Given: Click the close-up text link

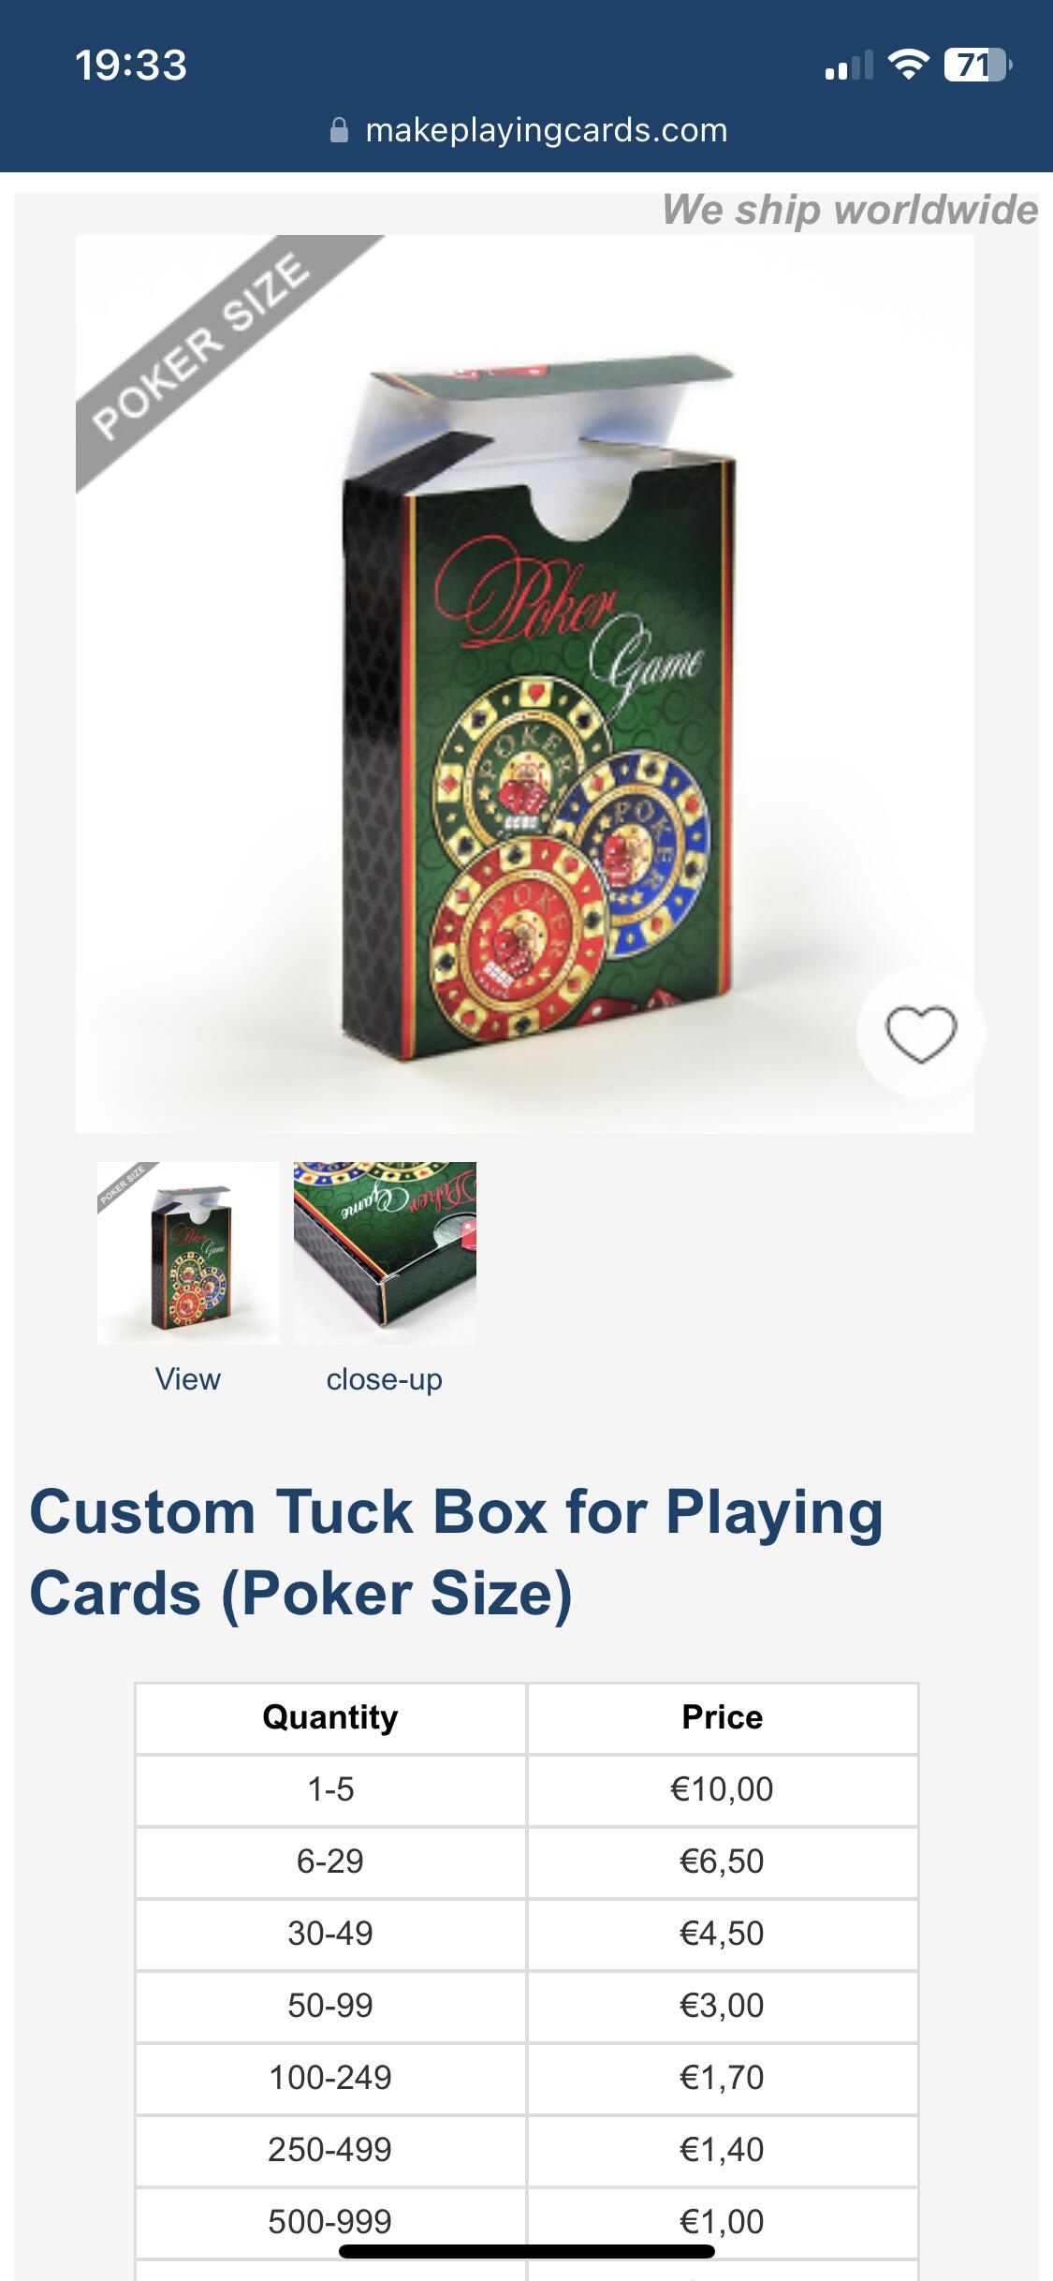Looking at the screenshot, I should 385,1379.
